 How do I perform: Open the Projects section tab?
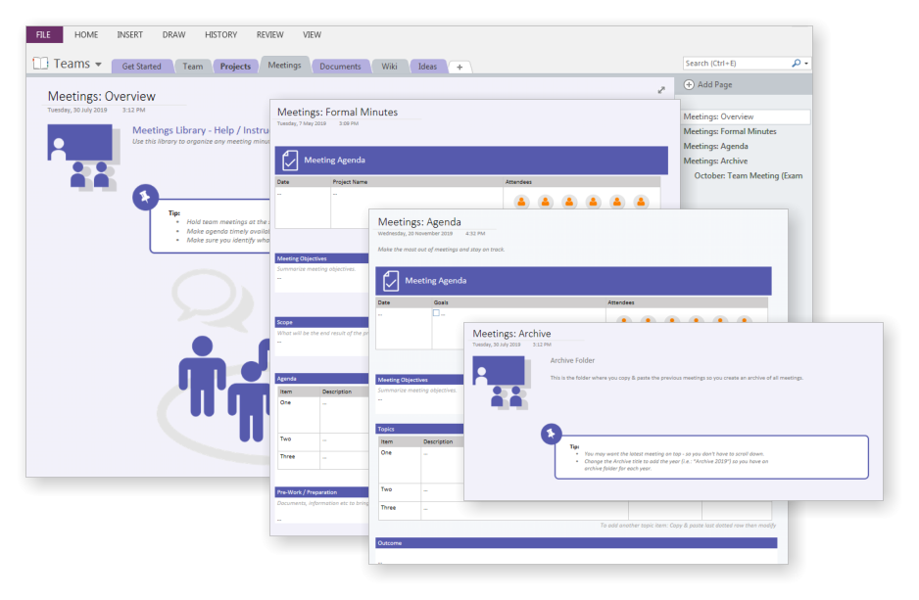235,67
